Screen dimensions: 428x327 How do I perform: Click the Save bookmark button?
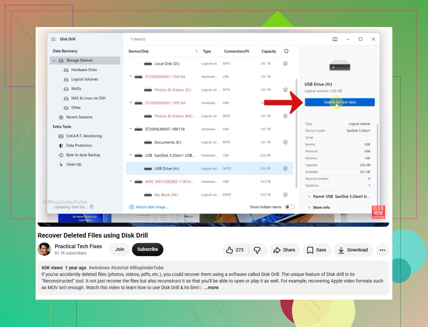(x=317, y=250)
